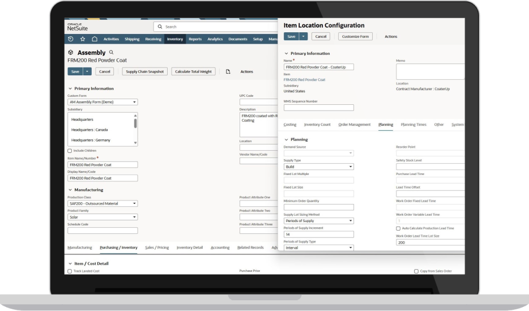Open the Analytics menu
Viewport: 529px width, 311px height.
tap(215, 39)
